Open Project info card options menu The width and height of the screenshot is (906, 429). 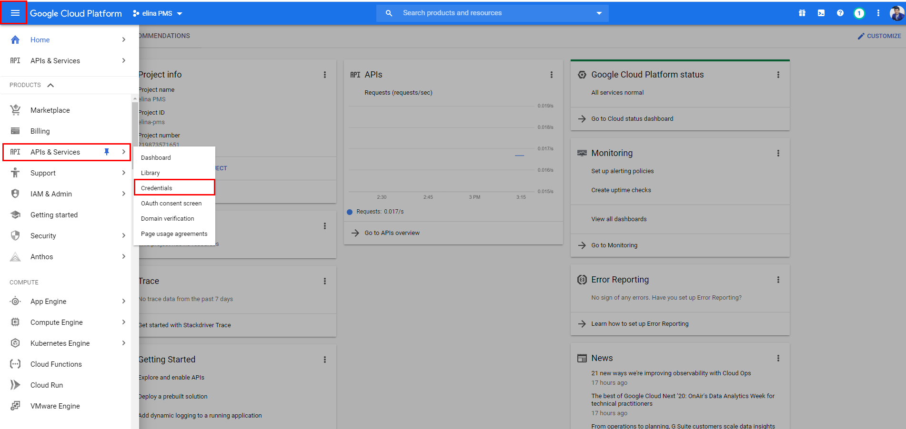325,75
